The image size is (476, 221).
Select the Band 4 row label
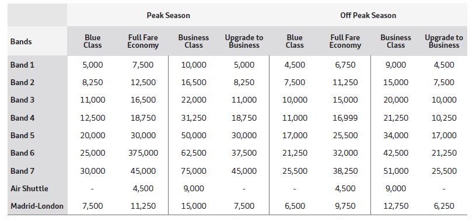tap(23, 118)
